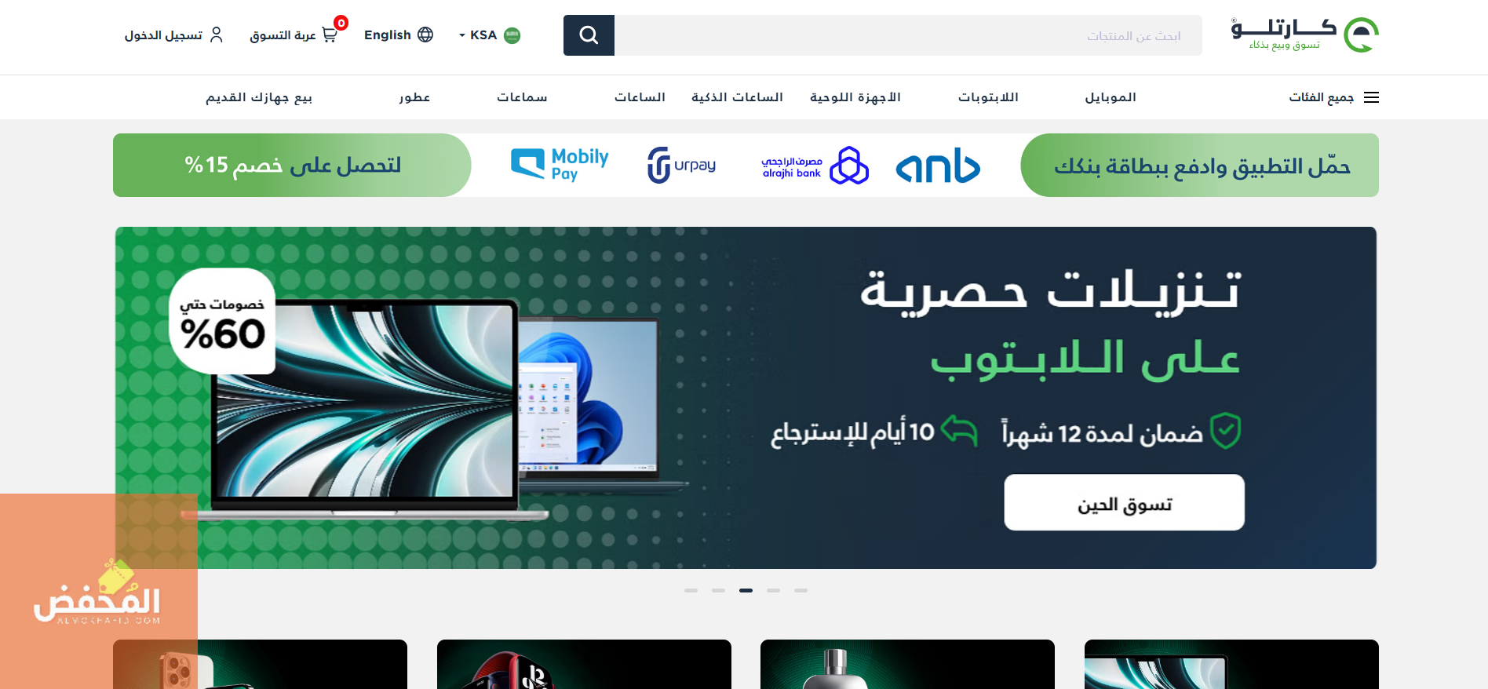Click the بيع جهازك القديم link
Screen dimensions: 1488x689
pos(259,97)
